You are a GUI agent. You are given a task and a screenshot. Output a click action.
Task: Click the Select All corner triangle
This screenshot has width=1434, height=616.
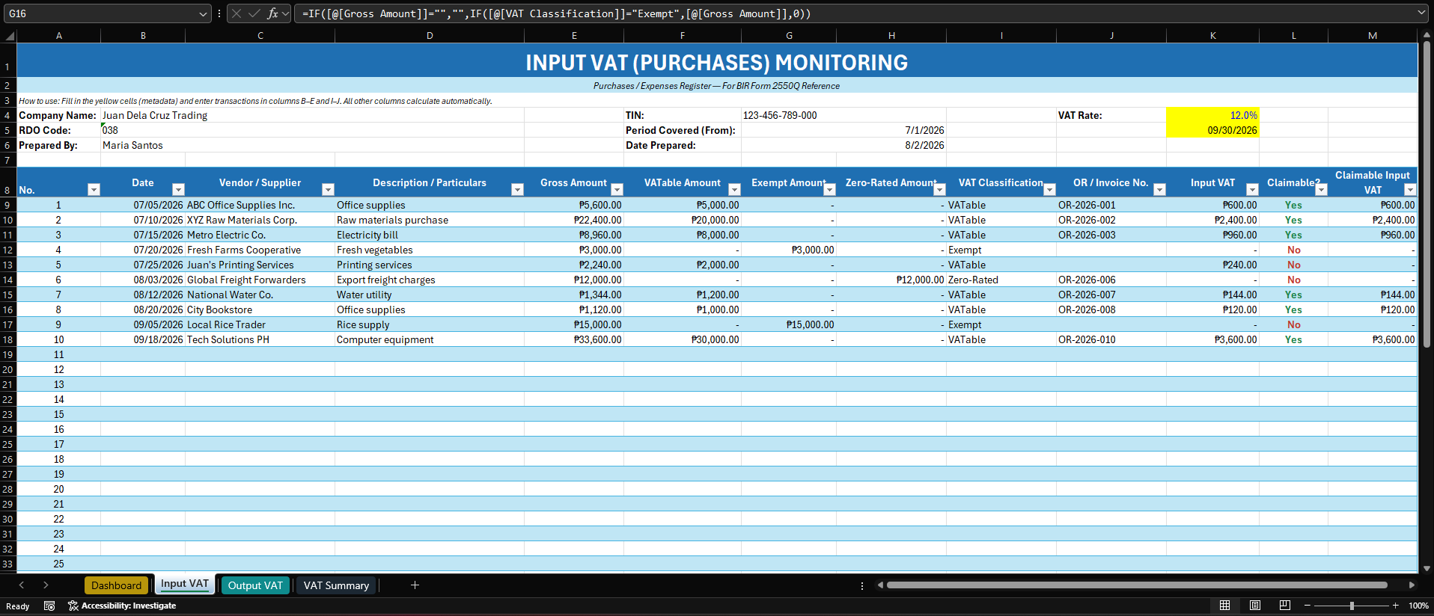[10, 36]
